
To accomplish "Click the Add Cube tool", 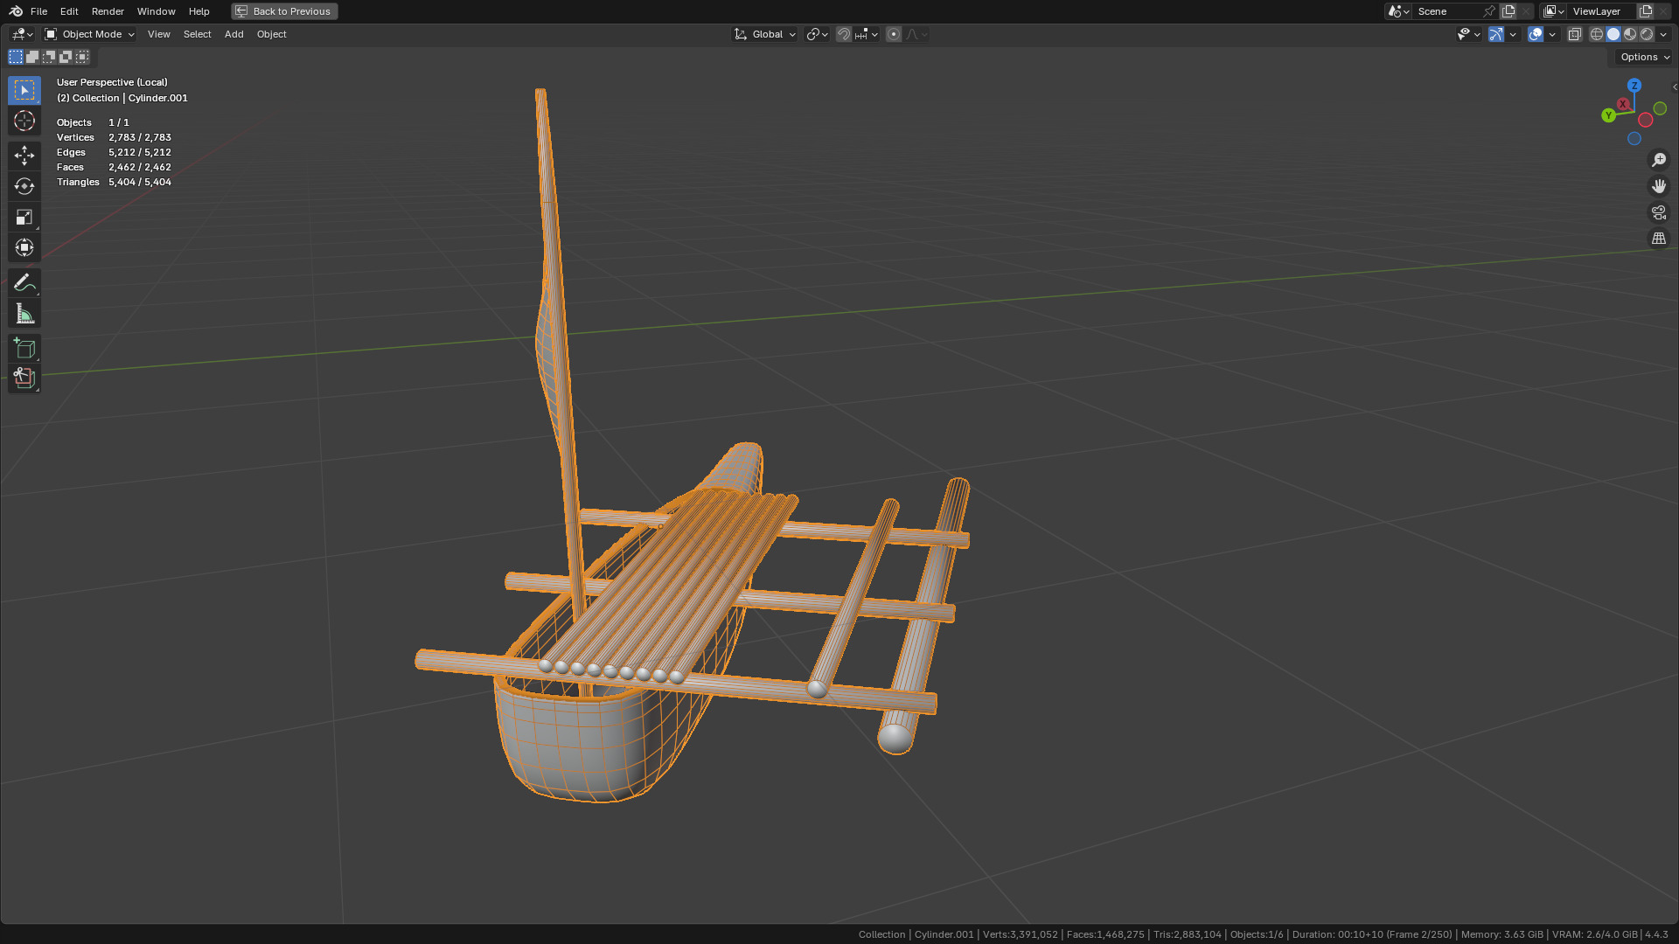I will click(x=24, y=349).
